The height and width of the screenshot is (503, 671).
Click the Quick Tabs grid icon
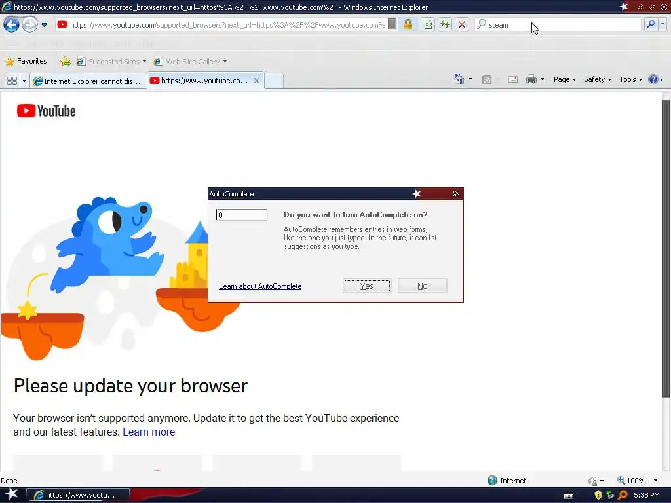(x=12, y=81)
